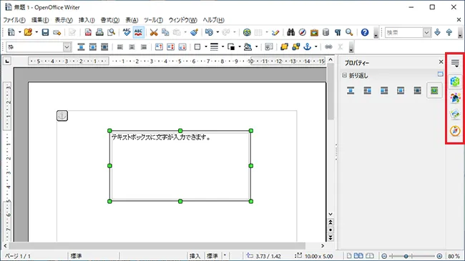Screen dimensions: 465x261
Task: Click the Send to Back icon
Action: coord(295,47)
